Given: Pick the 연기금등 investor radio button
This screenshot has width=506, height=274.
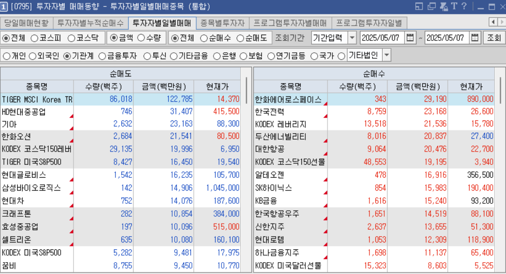Looking at the screenshot, I should (x=271, y=56).
